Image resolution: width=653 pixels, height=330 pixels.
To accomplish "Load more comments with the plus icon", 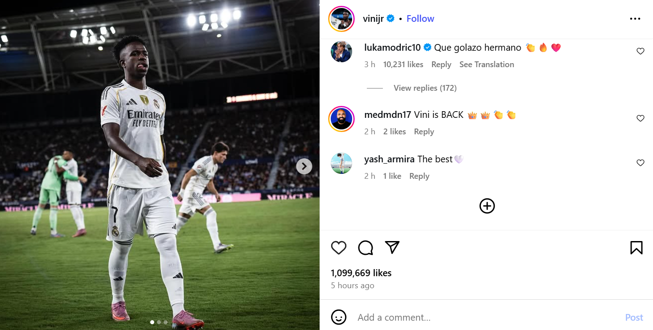I will click(487, 206).
